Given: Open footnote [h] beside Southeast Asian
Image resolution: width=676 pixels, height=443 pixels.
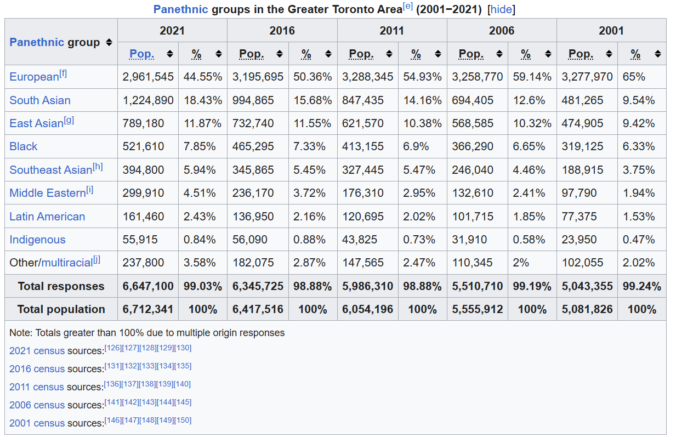Looking at the screenshot, I should point(98,167).
